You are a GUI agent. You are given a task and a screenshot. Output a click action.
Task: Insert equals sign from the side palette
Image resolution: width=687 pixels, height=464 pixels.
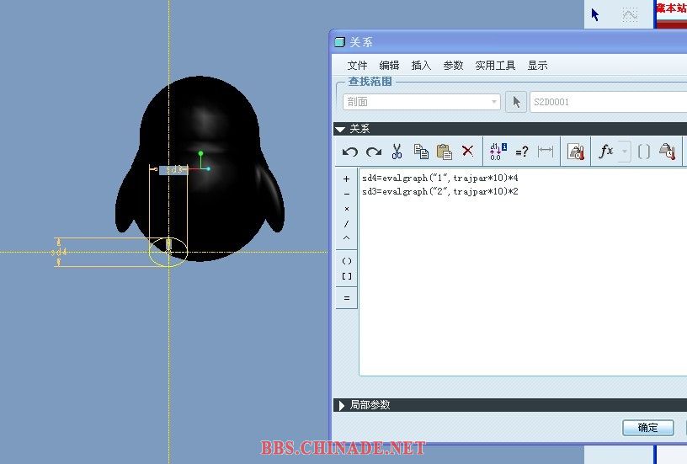(x=347, y=298)
